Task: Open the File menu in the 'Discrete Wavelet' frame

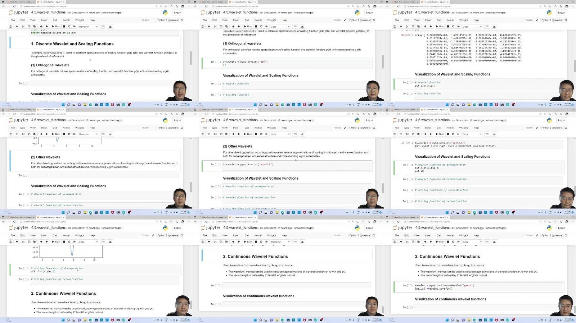Action: (13, 20)
